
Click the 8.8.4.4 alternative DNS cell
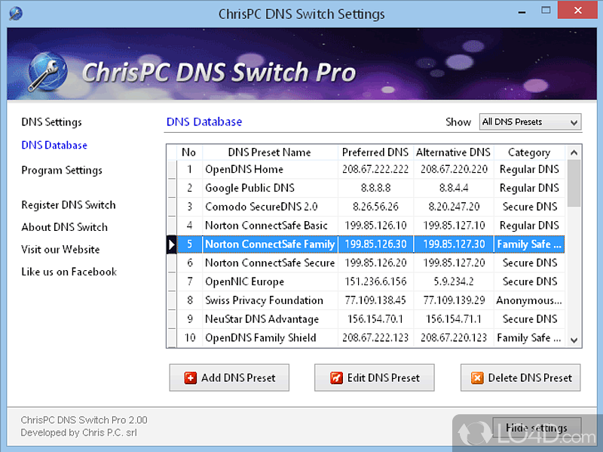coord(454,188)
